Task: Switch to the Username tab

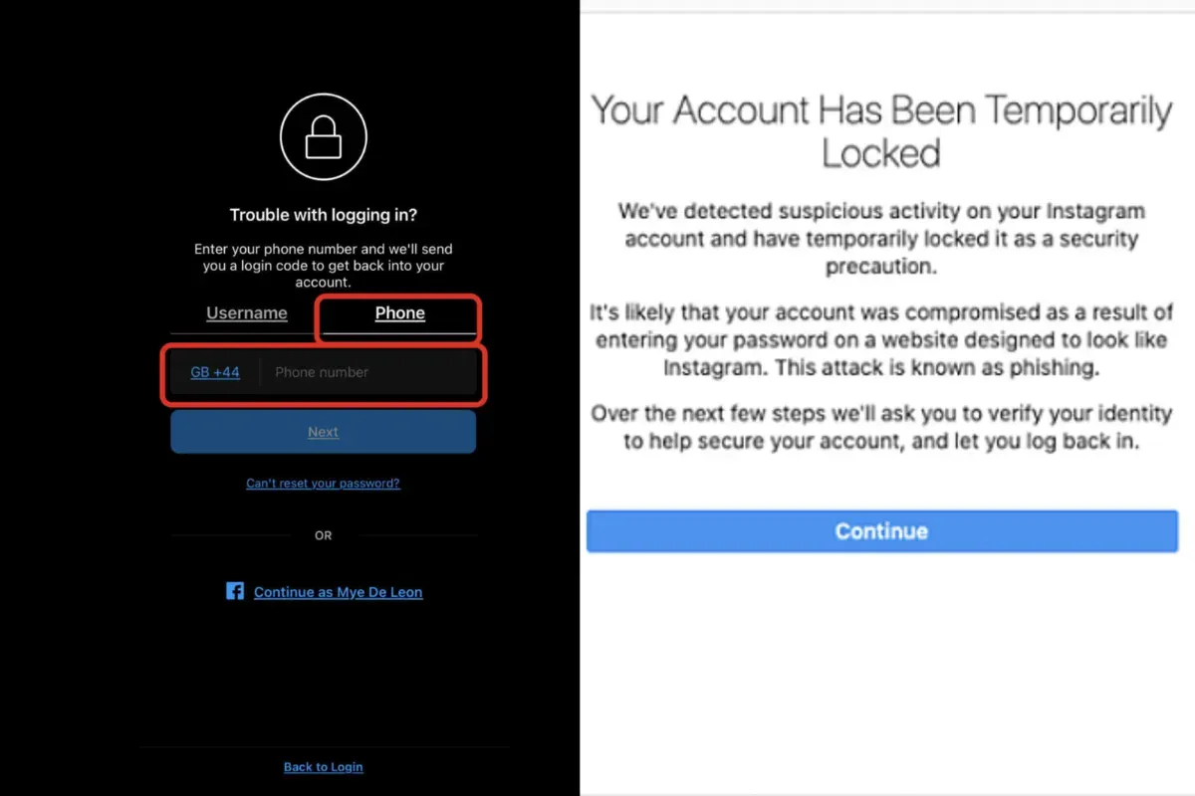Action: click(x=246, y=313)
